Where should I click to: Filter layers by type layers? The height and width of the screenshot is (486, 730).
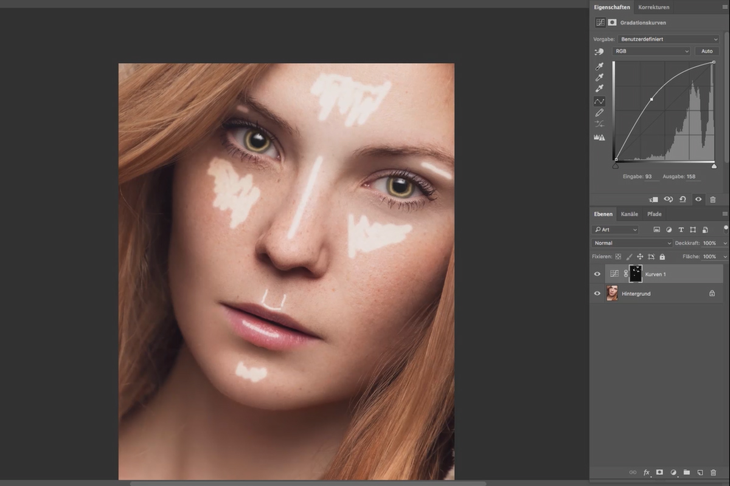[x=681, y=230]
